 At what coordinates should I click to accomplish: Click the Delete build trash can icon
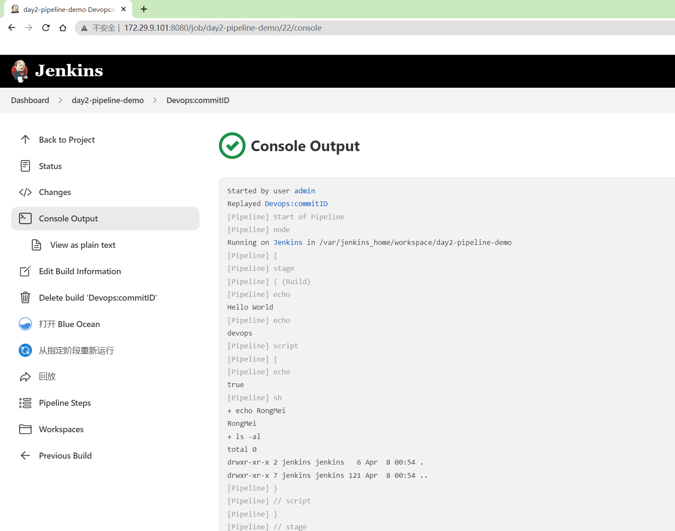tap(25, 298)
